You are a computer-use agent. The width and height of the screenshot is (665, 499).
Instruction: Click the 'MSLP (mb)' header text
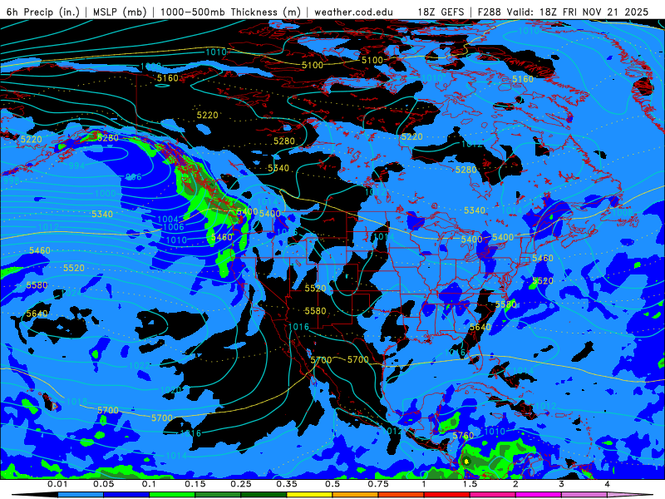[120, 12]
